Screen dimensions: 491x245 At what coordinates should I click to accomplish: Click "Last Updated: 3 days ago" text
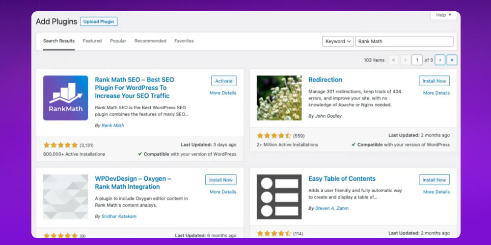(x=209, y=145)
